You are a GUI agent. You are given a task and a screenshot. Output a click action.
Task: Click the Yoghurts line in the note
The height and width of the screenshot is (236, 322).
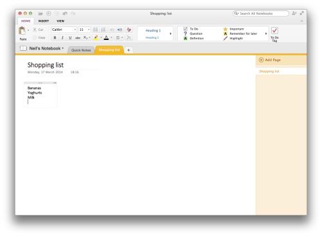(x=35, y=93)
